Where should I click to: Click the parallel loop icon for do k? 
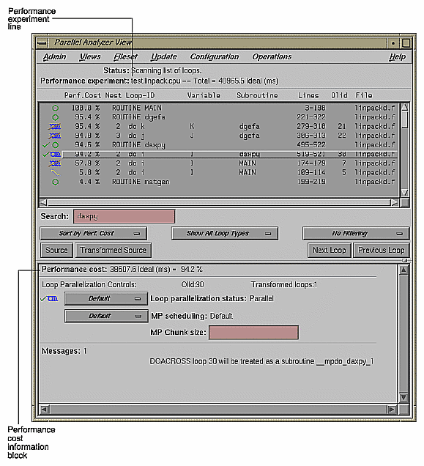click(55, 127)
